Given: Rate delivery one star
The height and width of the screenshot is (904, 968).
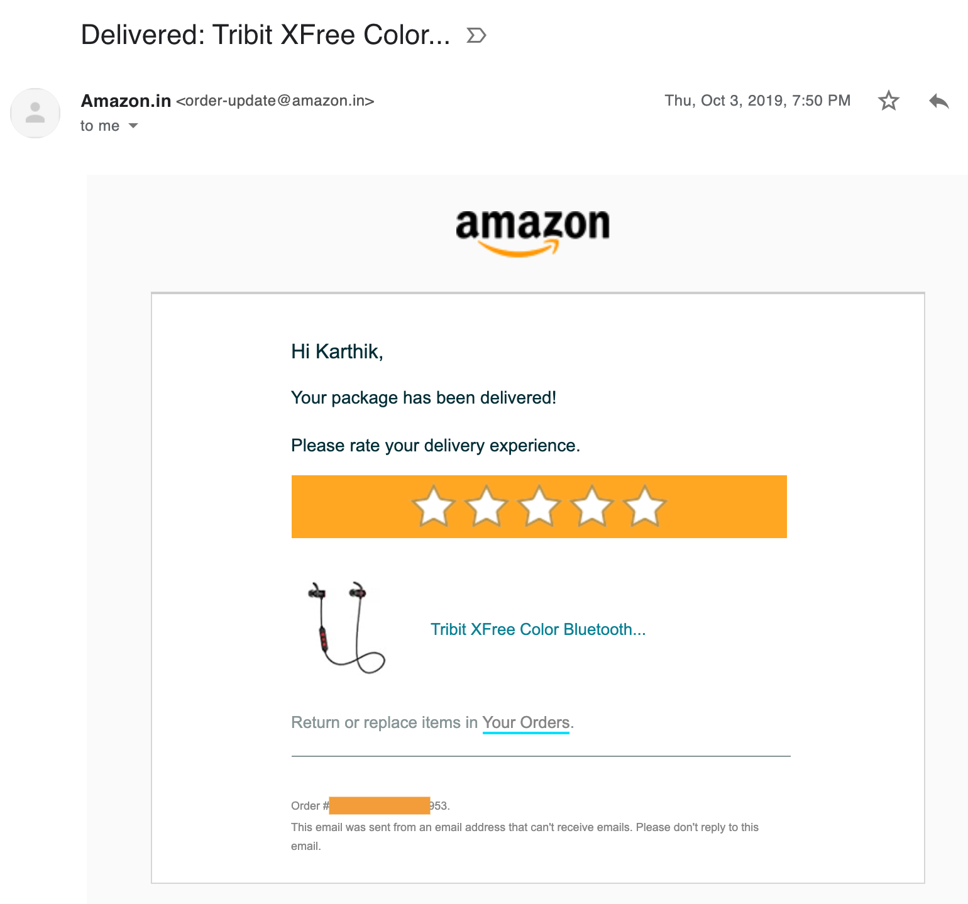Looking at the screenshot, I should 433,506.
